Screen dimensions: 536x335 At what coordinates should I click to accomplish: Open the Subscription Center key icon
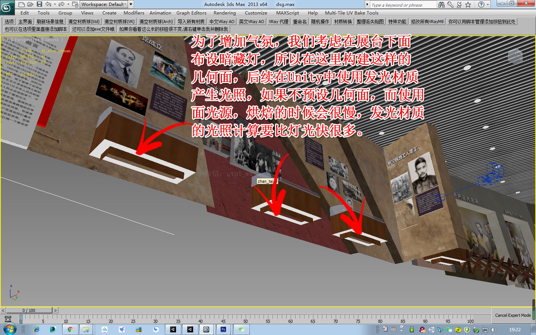click(450, 4)
